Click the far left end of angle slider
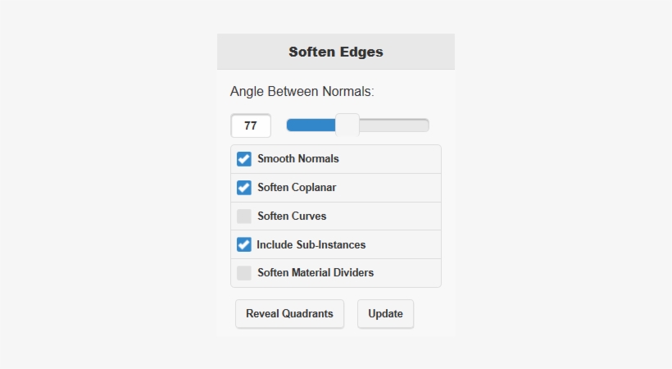This screenshot has height=369, width=672. point(288,125)
